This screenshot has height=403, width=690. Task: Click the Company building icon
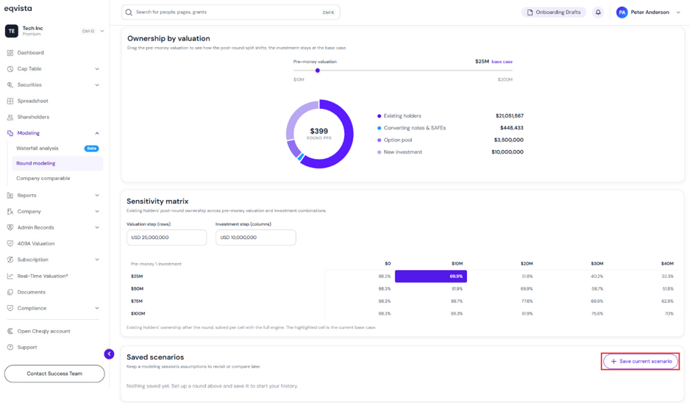pyautogui.click(x=10, y=212)
